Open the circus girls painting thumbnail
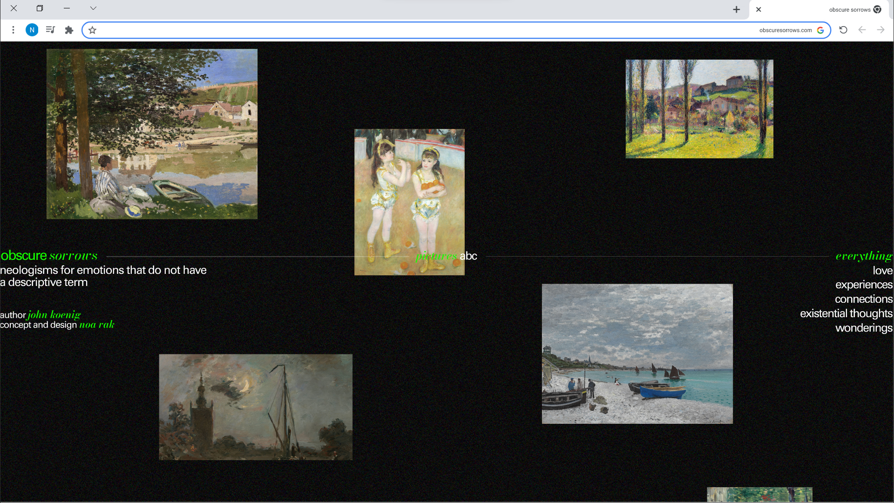 click(x=409, y=186)
